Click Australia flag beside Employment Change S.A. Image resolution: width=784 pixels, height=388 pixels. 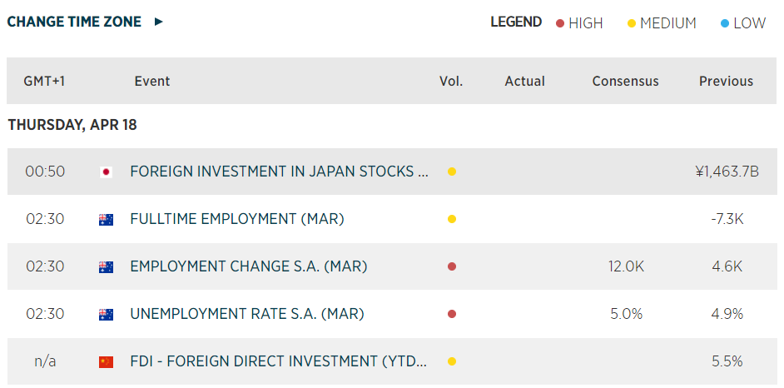106,267
